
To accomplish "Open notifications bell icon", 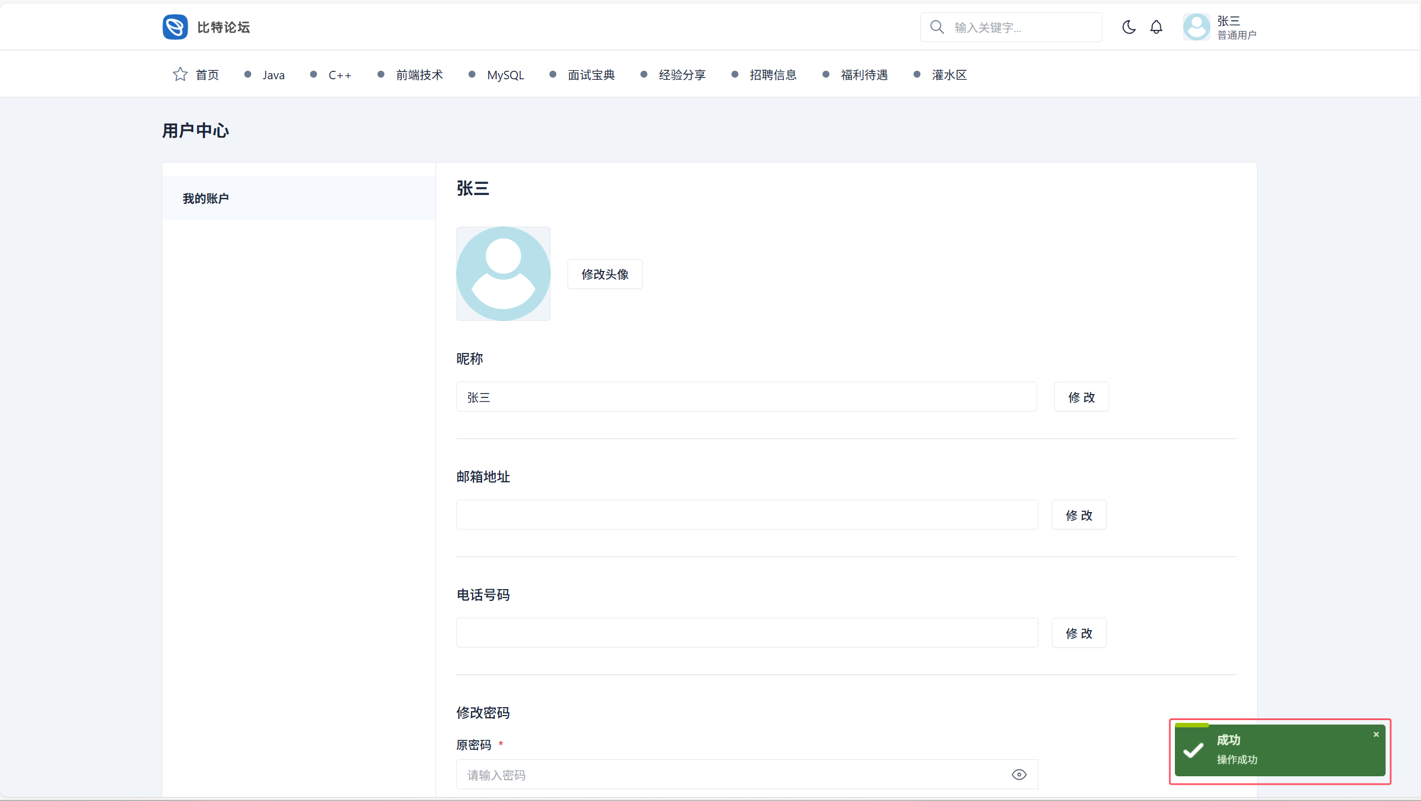I will click(1156, 27).
